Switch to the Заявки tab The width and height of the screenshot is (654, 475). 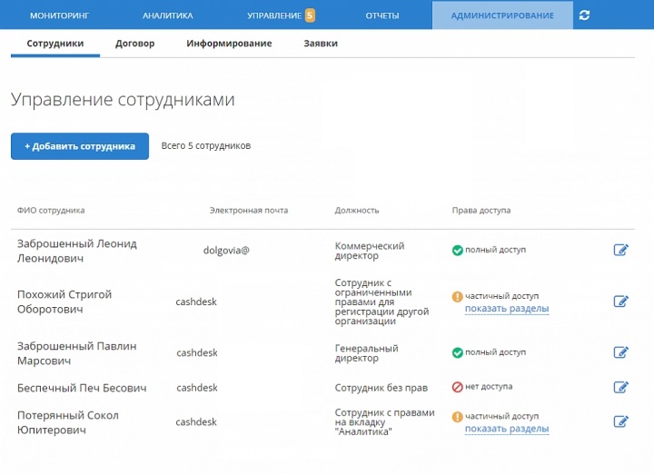pos(321,44)
